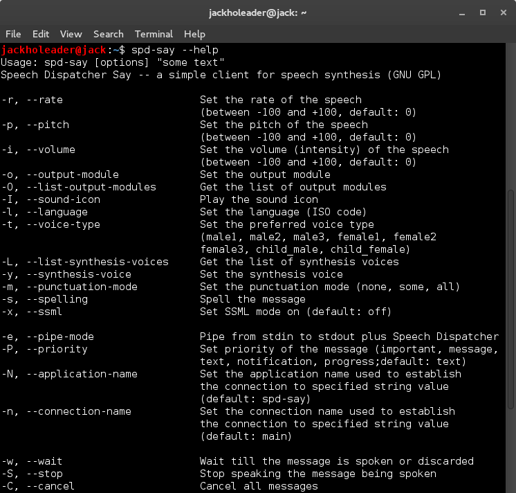Click the window title jackholeader@jack: ~
This screenshot has height=493, width=516.
pos(258,13)
